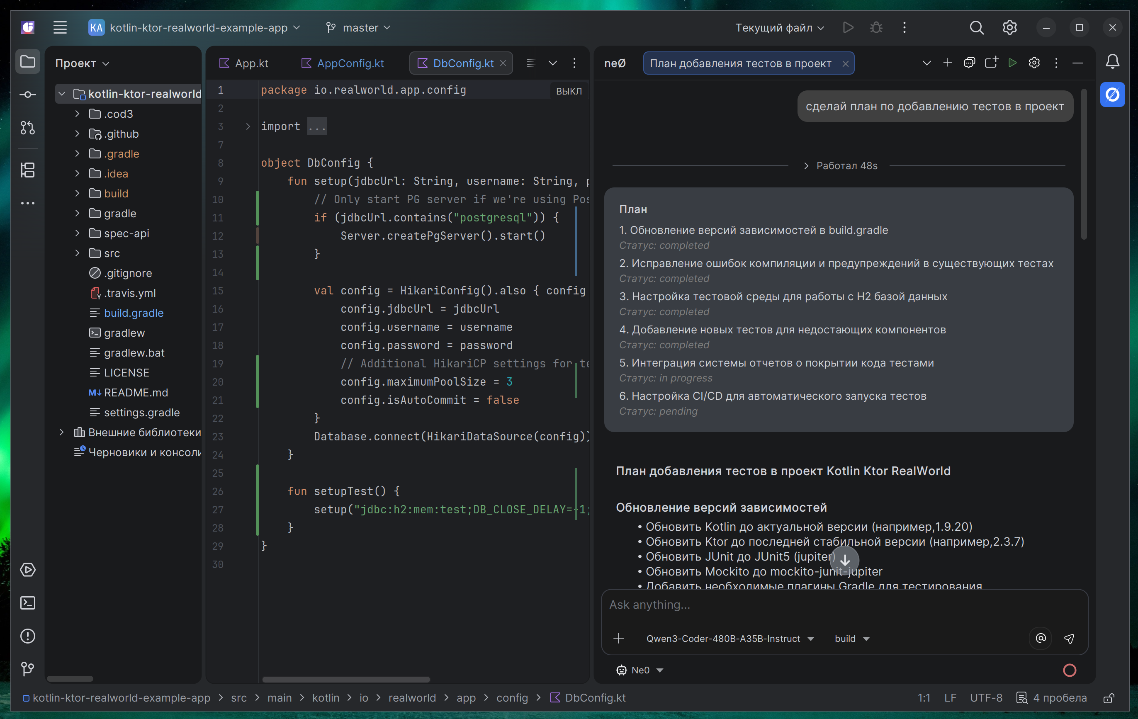Toggle the ВЫКЛ inline switch in editor
This screenshot has width=1138, height=719.
(569, 91)
